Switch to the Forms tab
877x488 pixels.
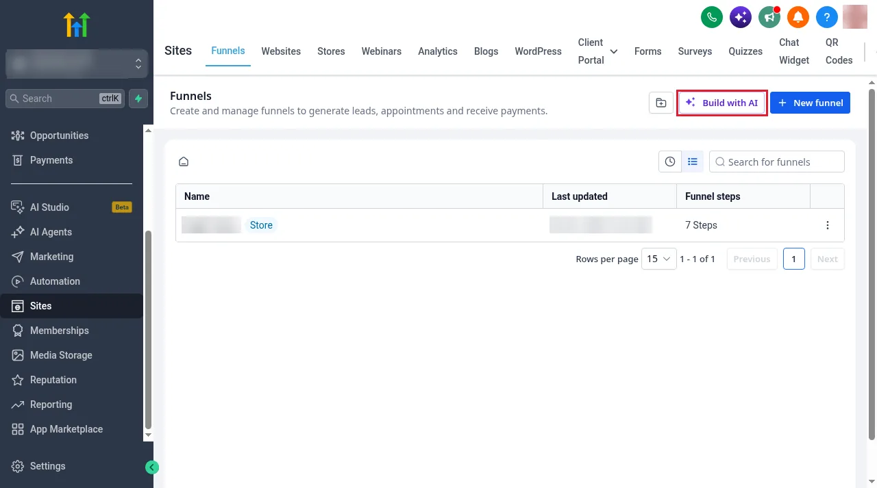pyautogui.click(x=648, y=51)
